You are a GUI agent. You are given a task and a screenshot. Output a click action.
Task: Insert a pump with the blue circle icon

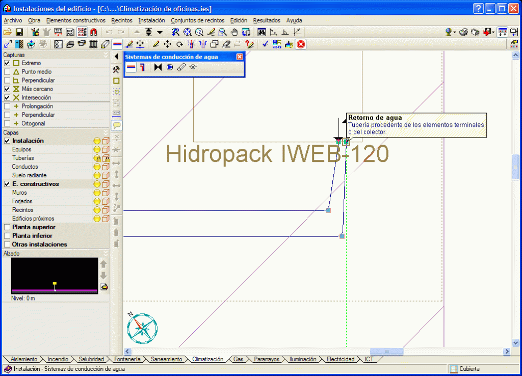coord(170,67)
